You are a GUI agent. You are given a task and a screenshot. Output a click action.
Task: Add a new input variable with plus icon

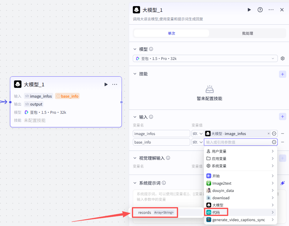(283, 116)
